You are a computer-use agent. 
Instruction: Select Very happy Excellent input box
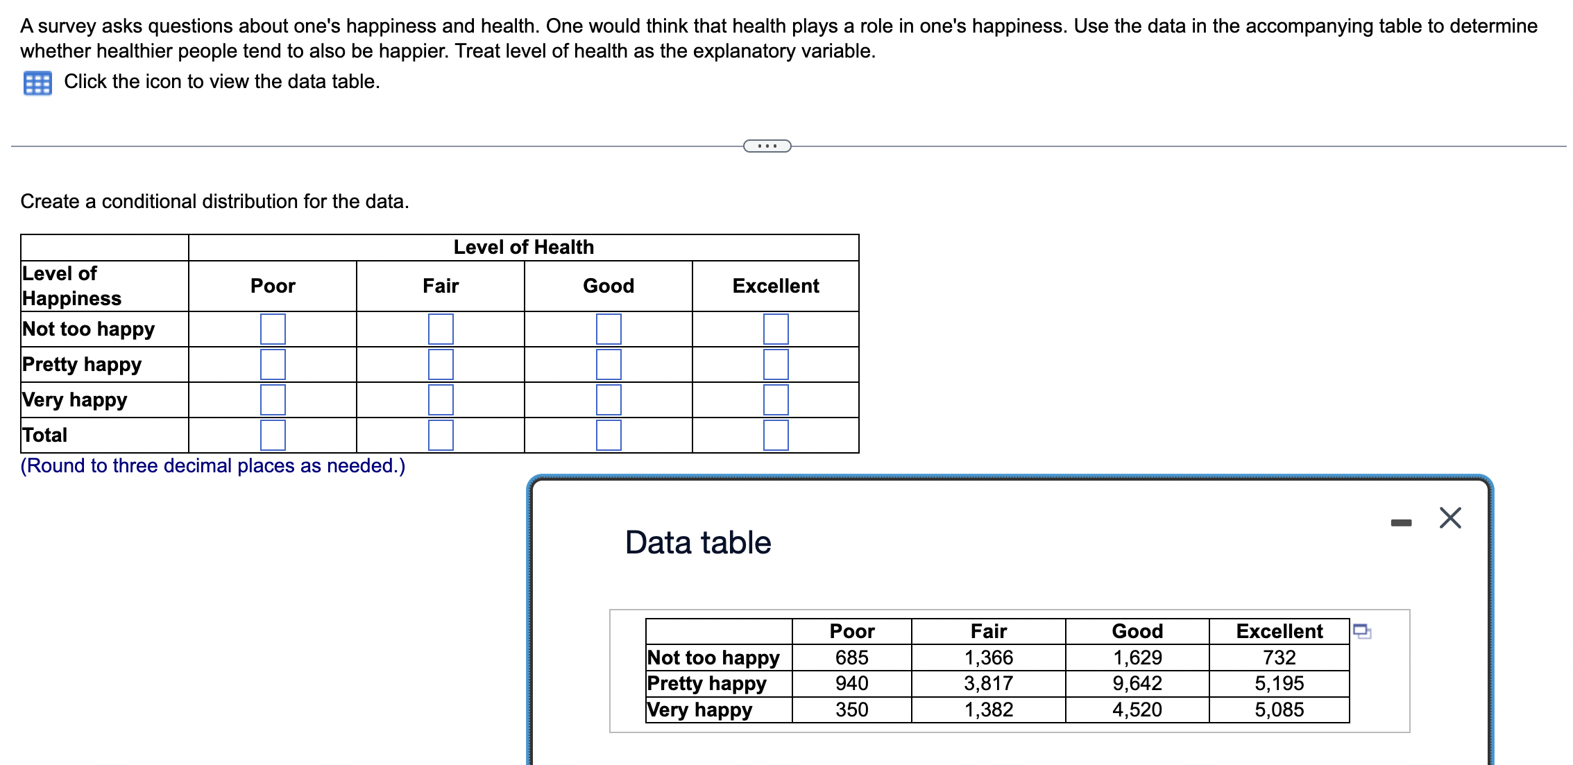pyautogui.click(x=776, y=399)
